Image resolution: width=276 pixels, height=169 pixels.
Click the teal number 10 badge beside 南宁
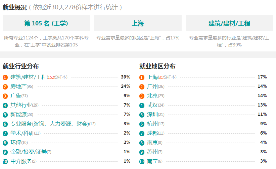[142, 161]
